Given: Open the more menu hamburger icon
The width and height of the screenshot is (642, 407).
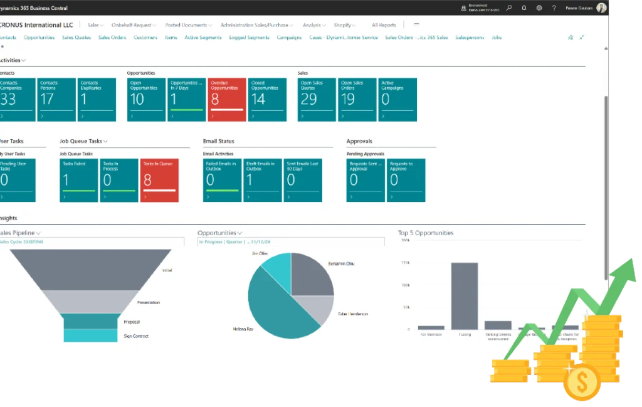Looking at the screenshot, I should pyautogui.click(x=416, y=24).
